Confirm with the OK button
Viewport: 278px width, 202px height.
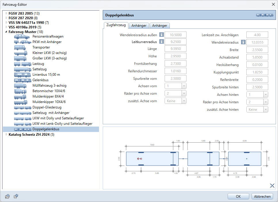coord(238,196)
